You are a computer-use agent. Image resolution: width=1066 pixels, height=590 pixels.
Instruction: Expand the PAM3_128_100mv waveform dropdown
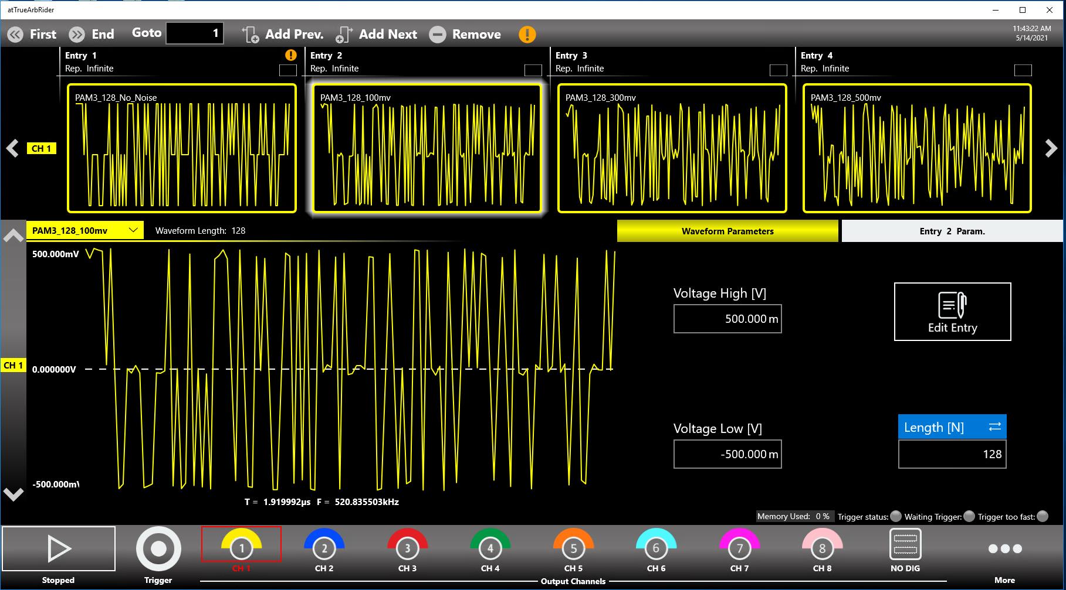[134, 230]
